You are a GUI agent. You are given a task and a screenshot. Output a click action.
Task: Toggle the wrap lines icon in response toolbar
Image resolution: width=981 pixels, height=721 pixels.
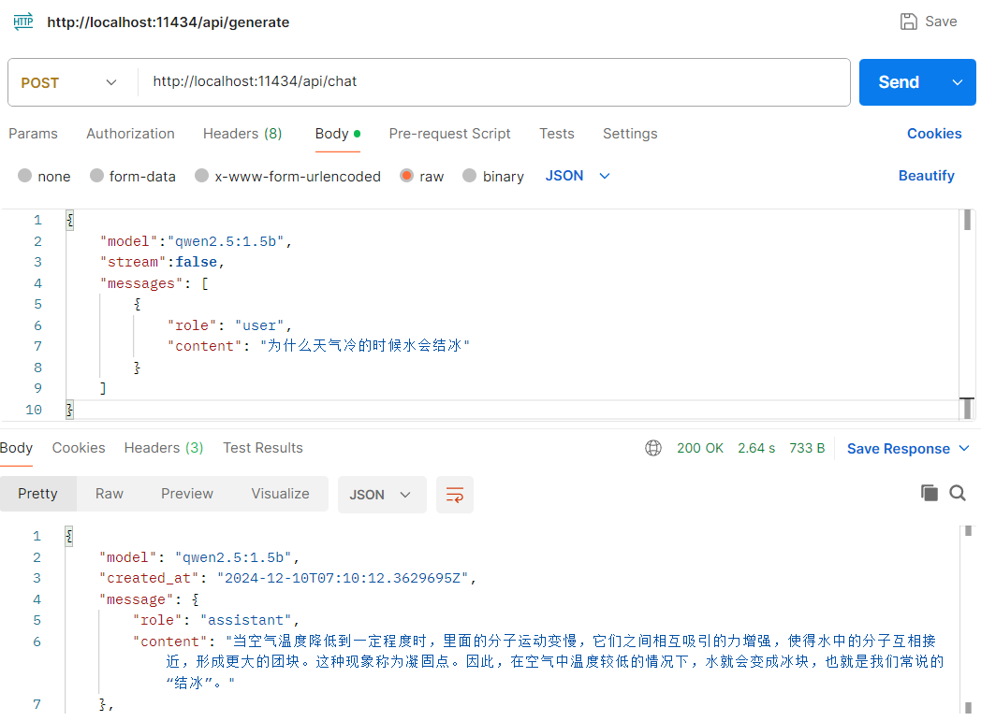coord(455,495)
